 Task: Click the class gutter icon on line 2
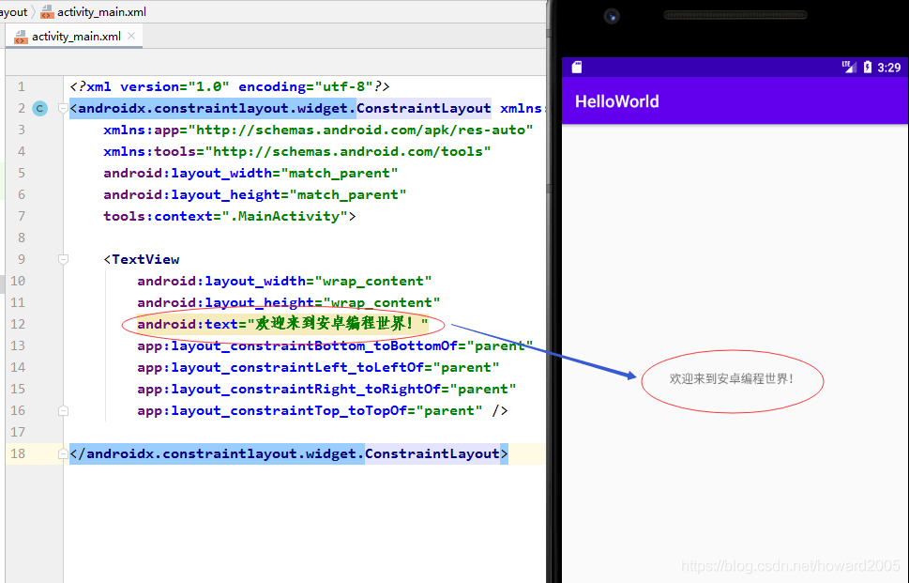[40, 108]
